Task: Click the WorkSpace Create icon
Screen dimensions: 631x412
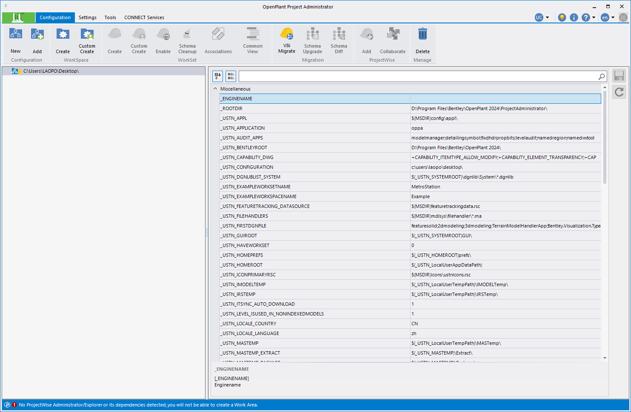Action: click(63, 34)
